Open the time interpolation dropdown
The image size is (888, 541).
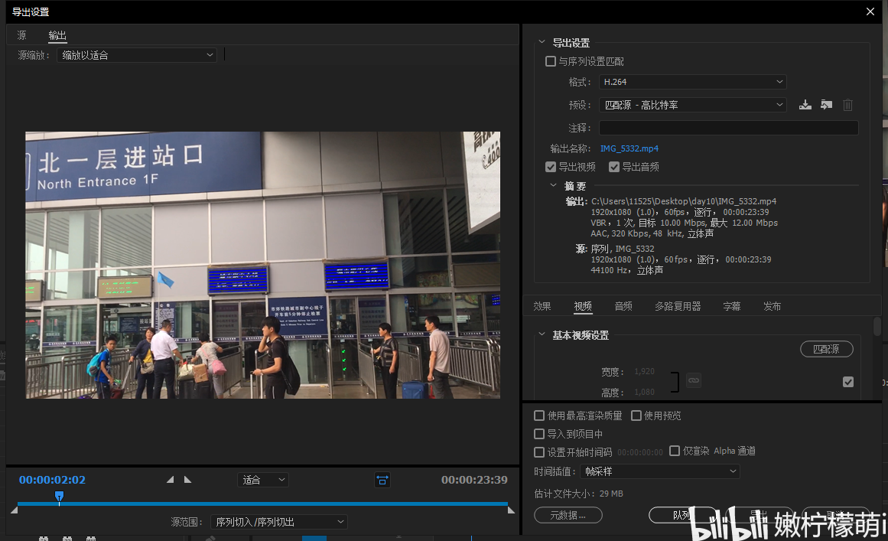point(660,471)
